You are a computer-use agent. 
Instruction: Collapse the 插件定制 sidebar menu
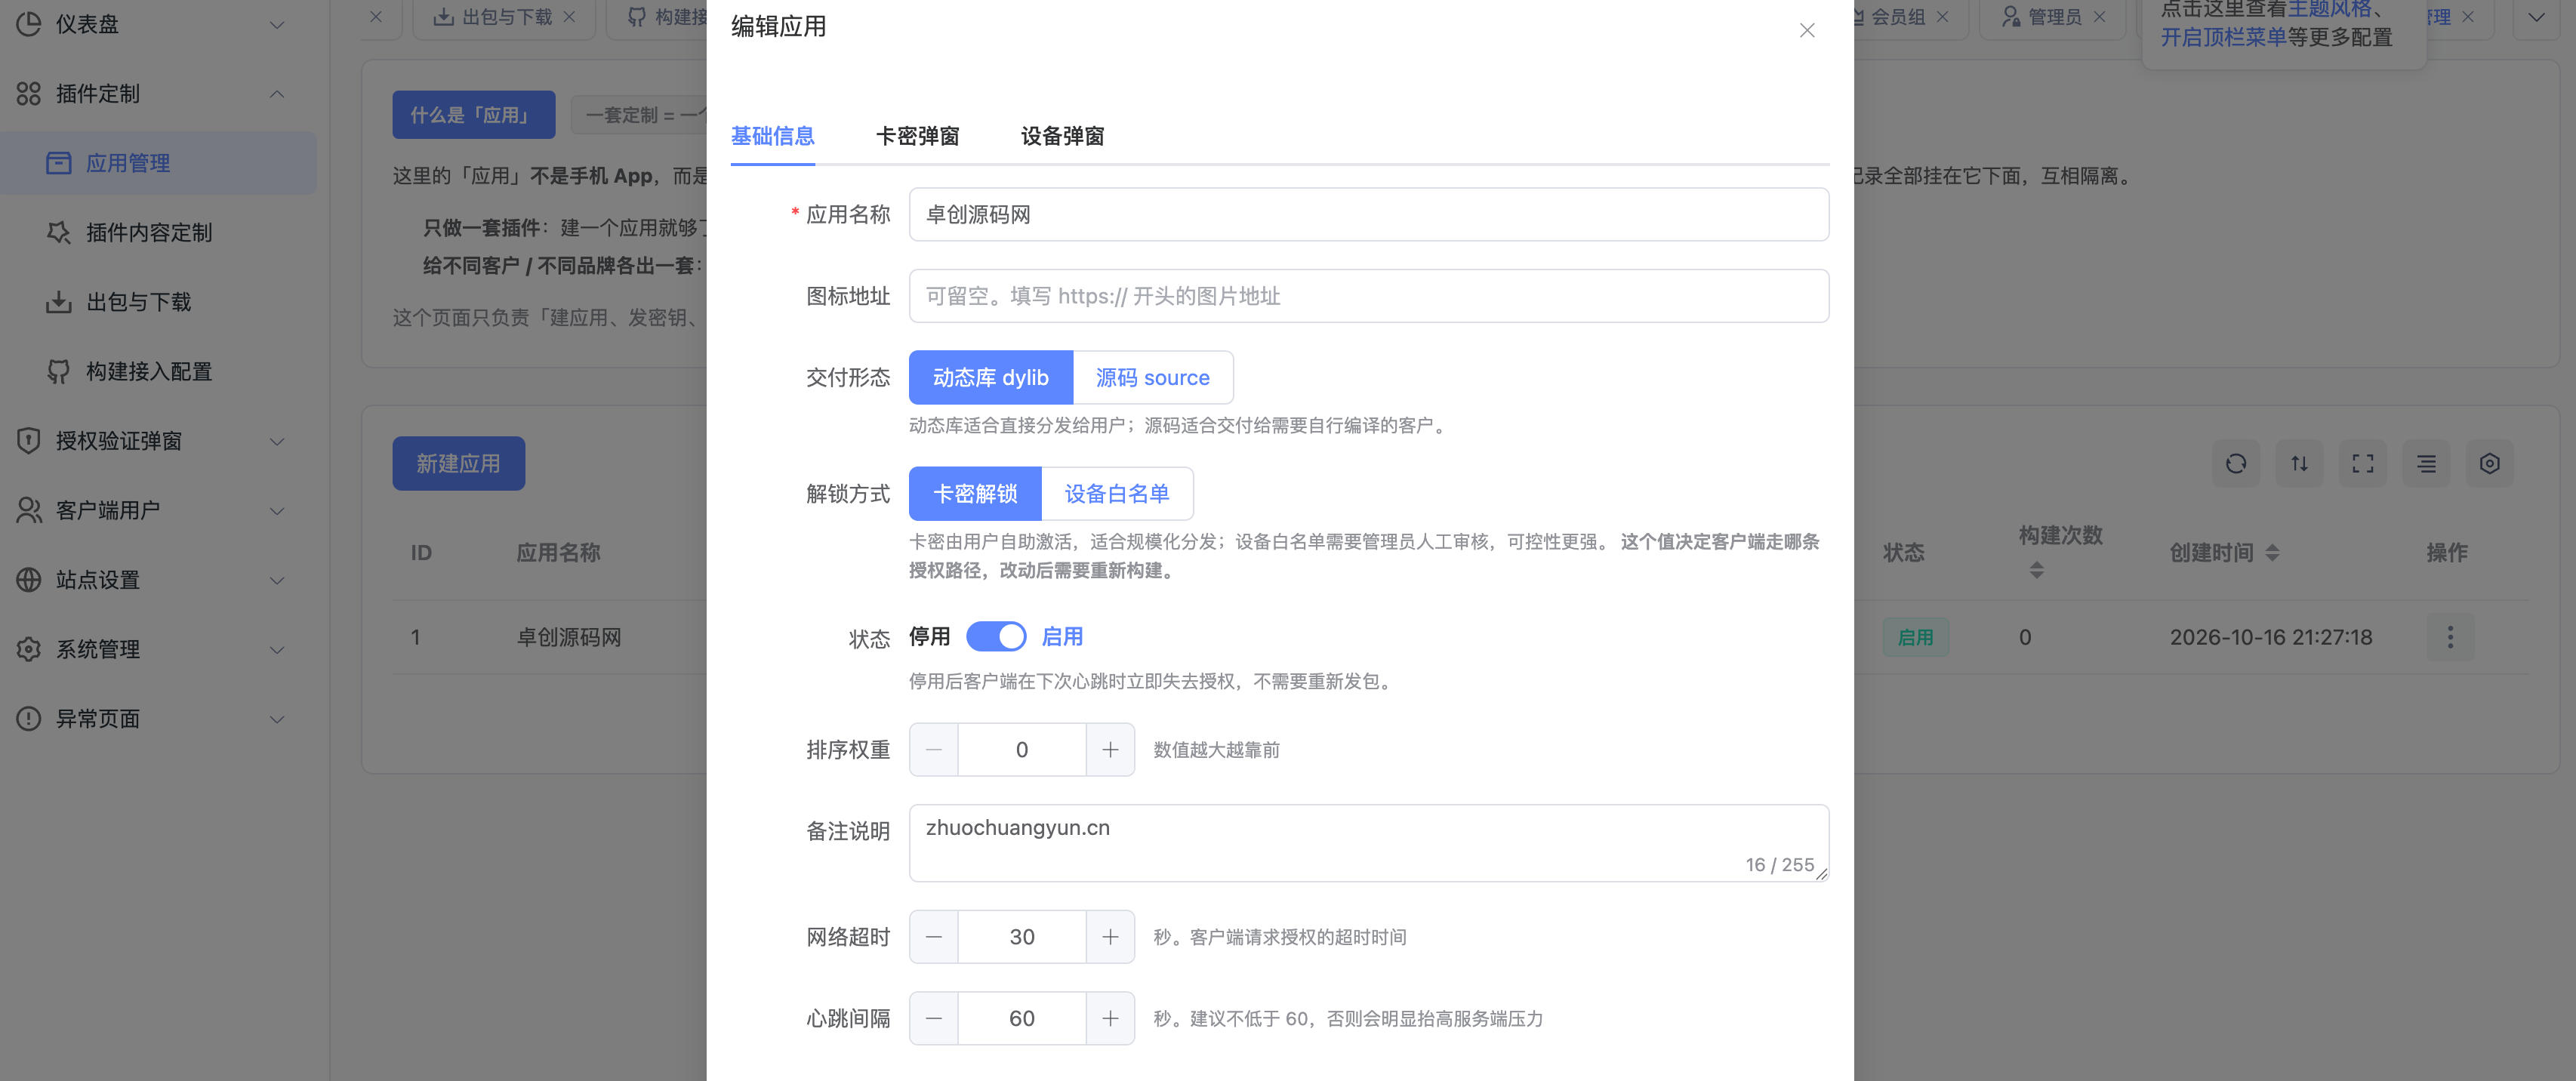tap(158, 93)
